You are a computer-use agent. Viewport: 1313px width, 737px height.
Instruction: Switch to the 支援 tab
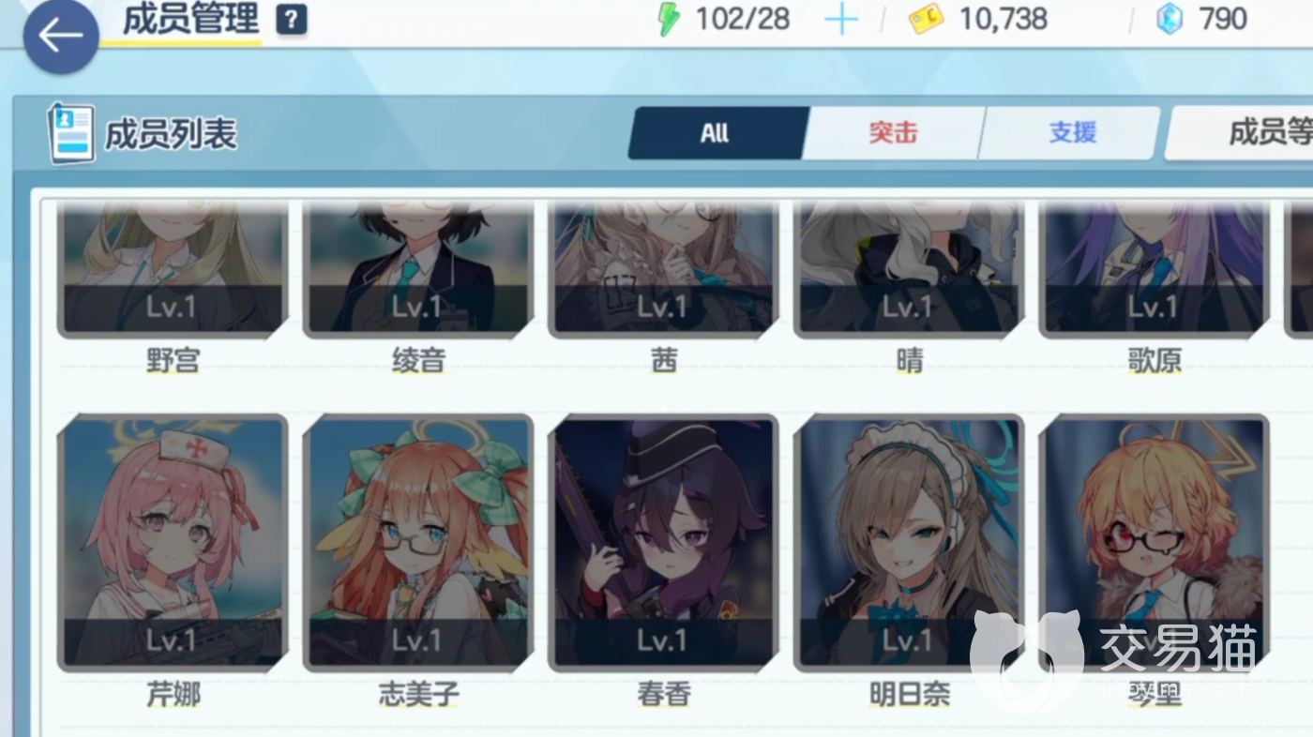click(1072, 133)
